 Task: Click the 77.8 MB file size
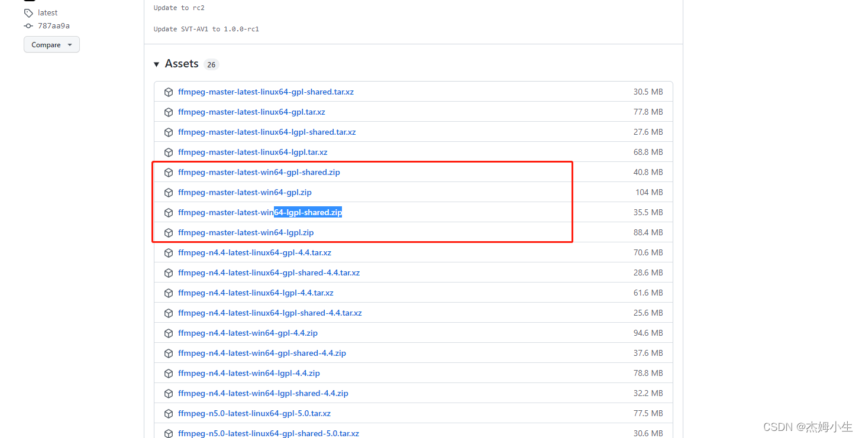click(x=648, y=112)
